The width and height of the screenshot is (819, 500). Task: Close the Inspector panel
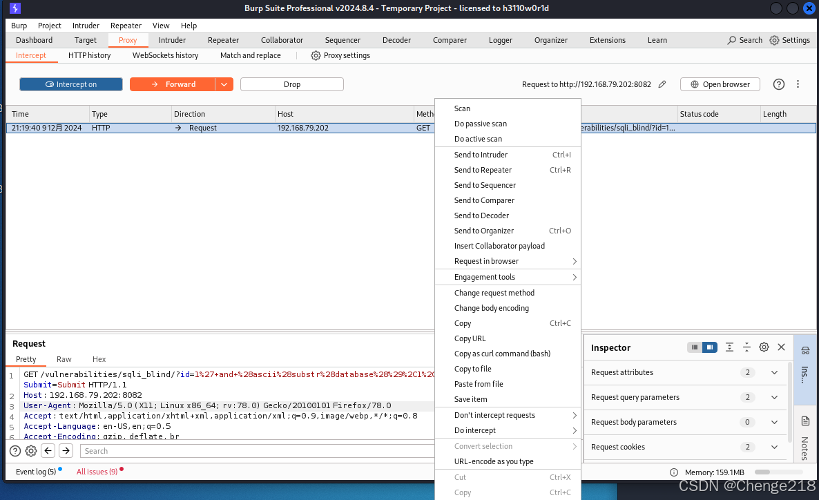(x=782, y=347)
